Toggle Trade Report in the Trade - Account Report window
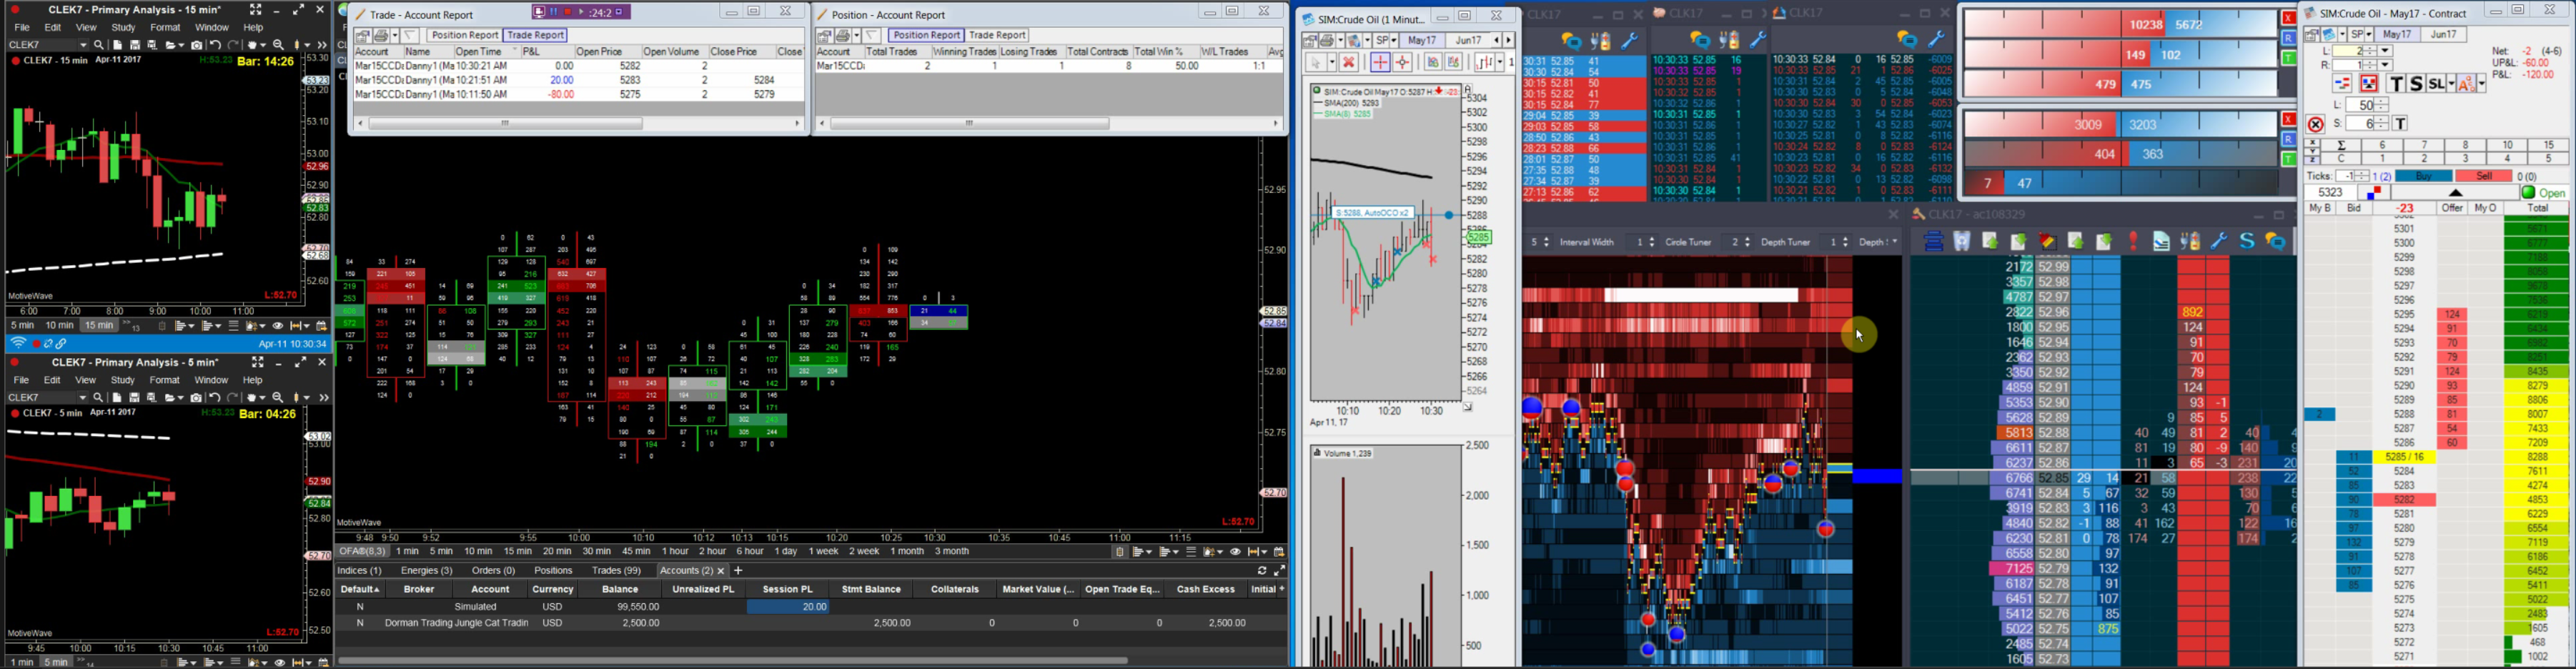The height and width of the screenshot is (669, 2576). point(536,35)
